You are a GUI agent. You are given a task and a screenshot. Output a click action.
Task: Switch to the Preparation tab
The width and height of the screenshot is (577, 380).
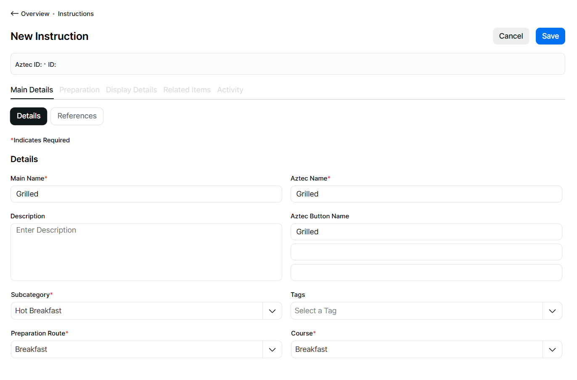tap(79, 90)
